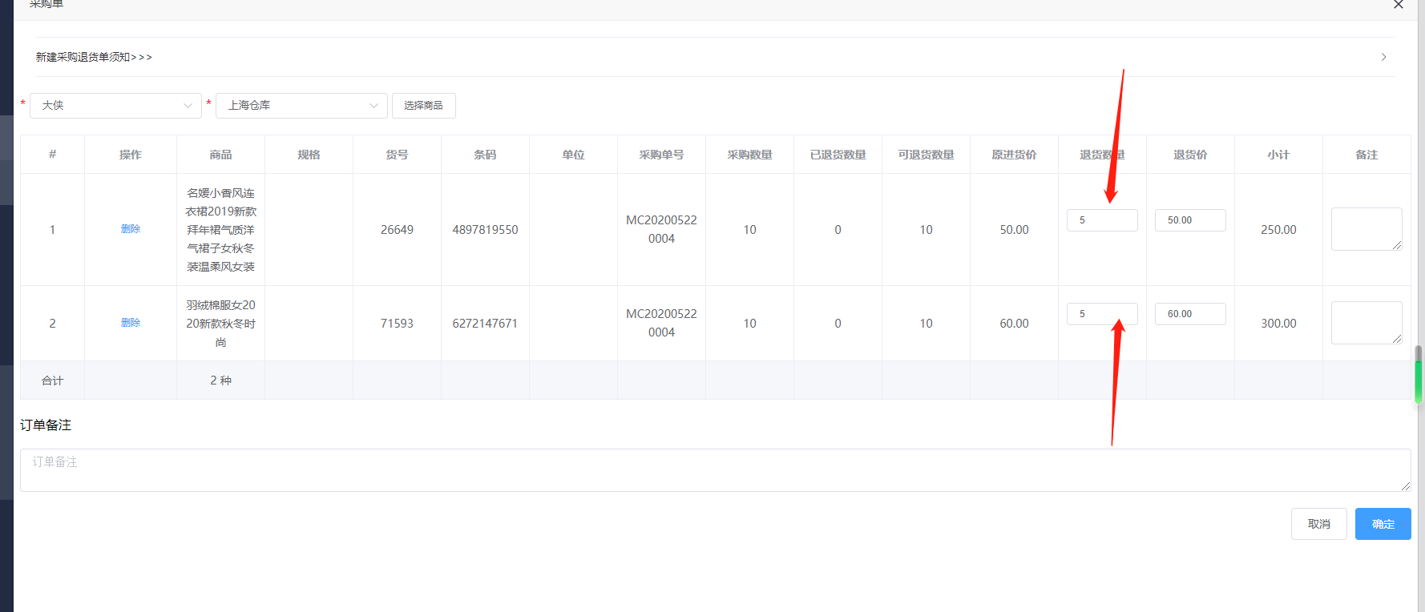1425x612 pixels.
Task: Click the 备注 column header
Action: coord(1366,155)
